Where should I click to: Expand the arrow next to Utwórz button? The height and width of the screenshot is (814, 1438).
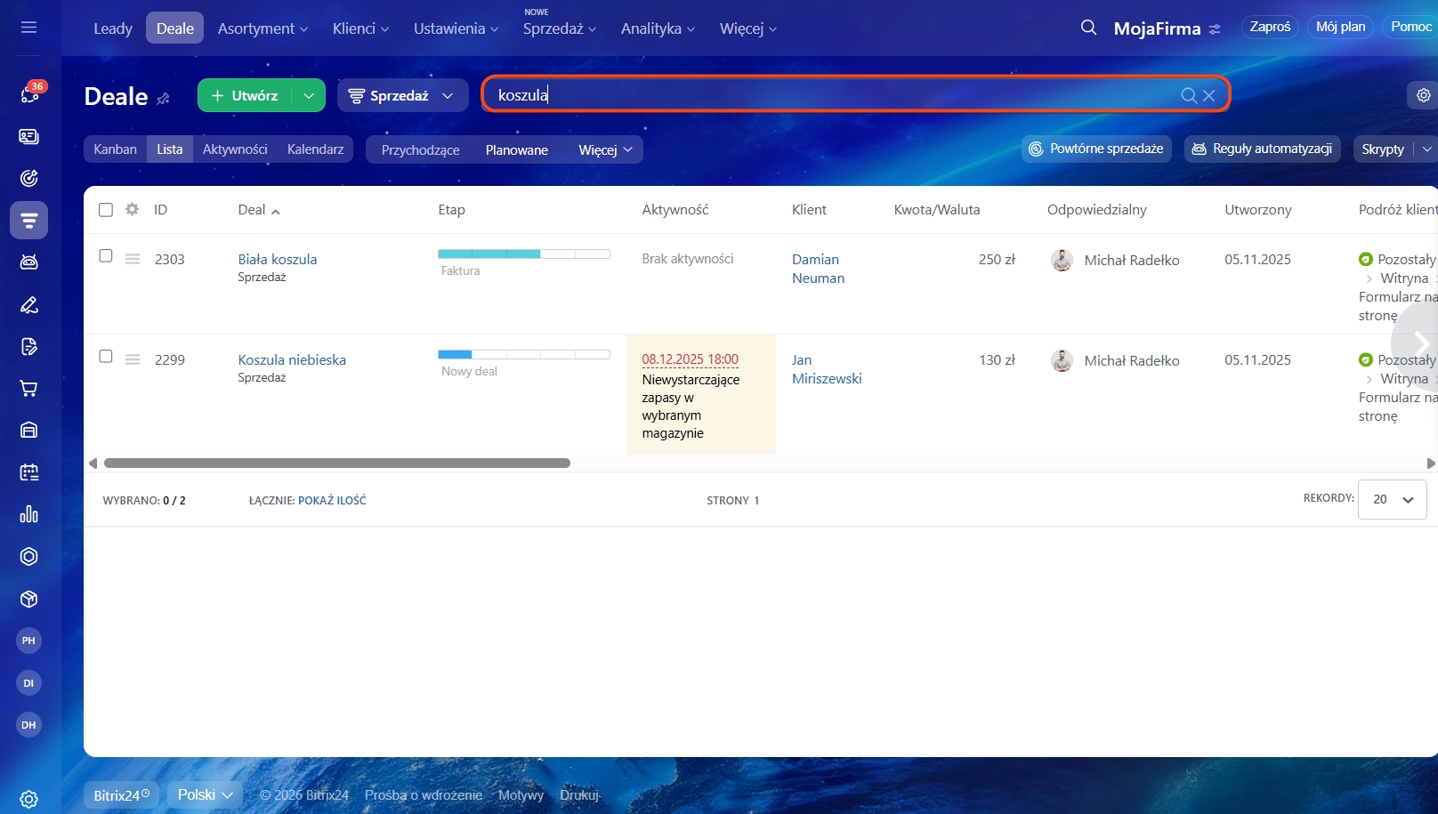(x=308, y=95)
